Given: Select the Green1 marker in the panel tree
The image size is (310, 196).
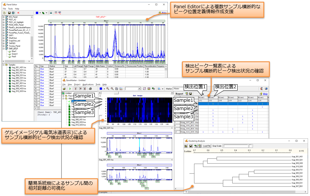Looking at the screenshot, I should (x=14, y=54).
